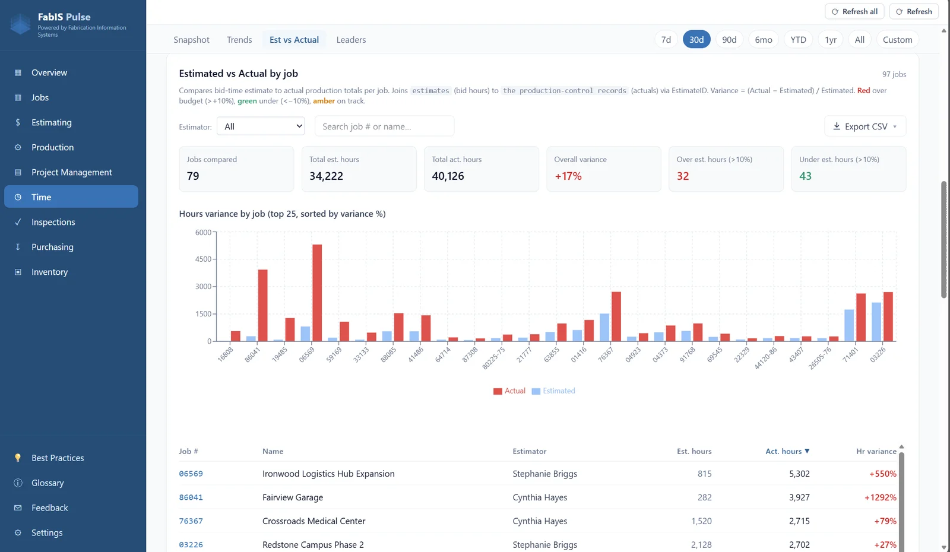Viewport: 950px width, 552px height.
Task: Click Crossroads Medical Center job name
Action: coord(313,521)
